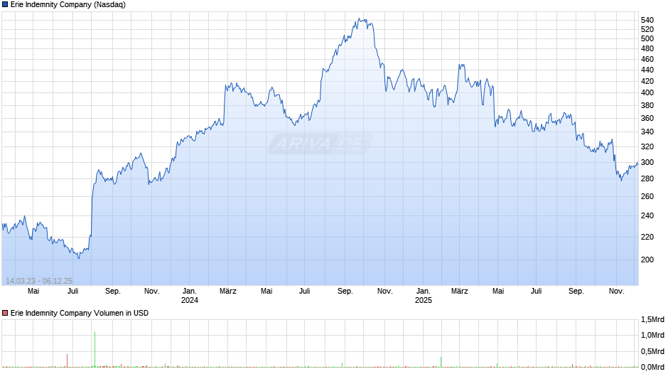Click the 'Jan. 2025' axis label
This screenshot has height=374, width=668.
[x=423, y=296]
